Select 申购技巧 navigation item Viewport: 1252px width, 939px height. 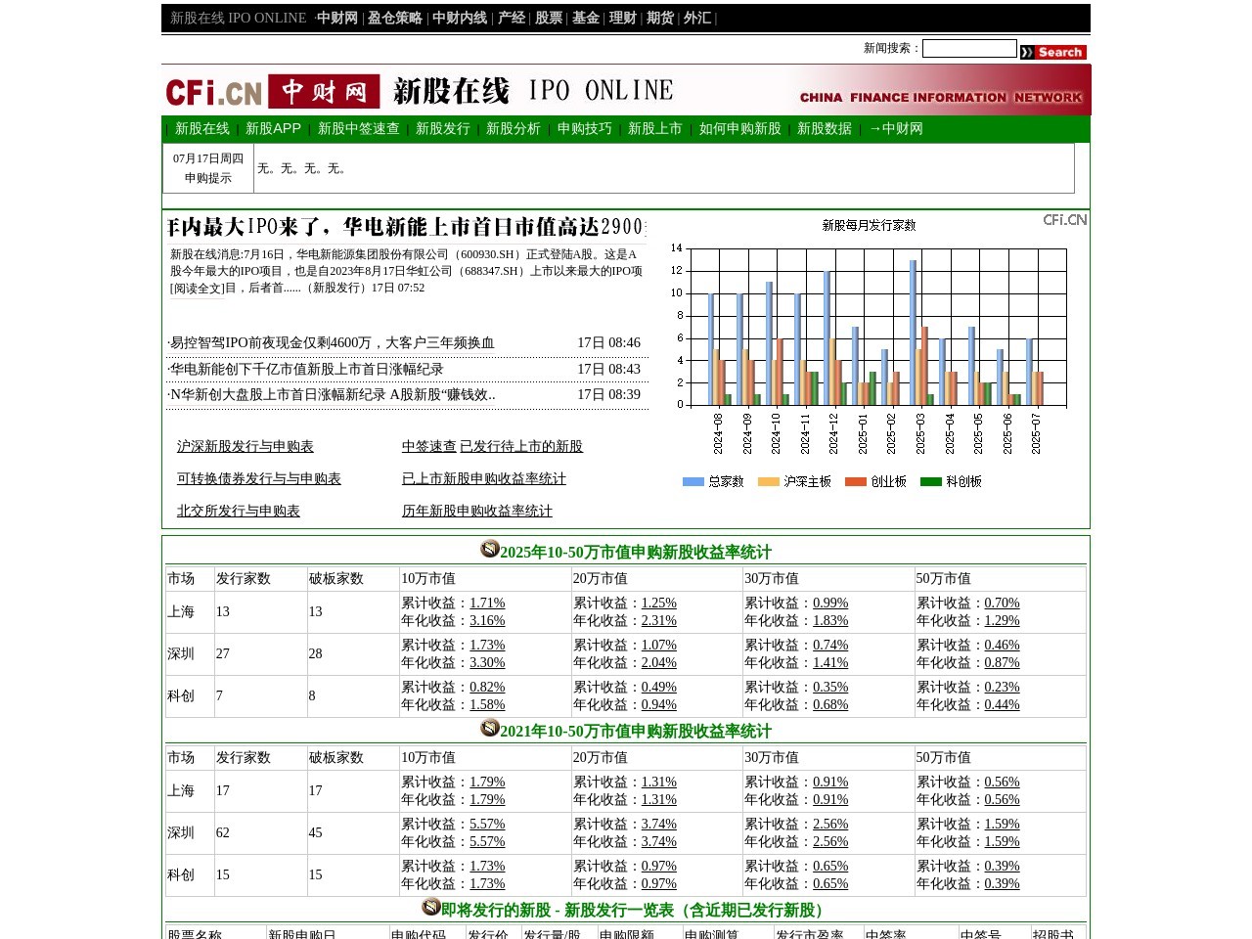583,128
